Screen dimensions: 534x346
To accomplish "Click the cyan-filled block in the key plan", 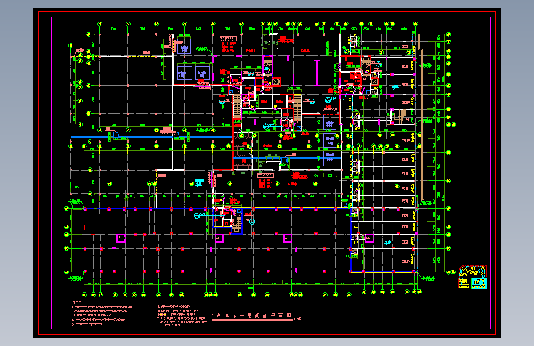I will tap(479, 283).
